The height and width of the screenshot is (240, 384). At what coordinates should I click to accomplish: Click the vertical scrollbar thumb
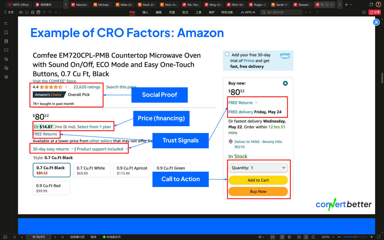pos(382,78)
